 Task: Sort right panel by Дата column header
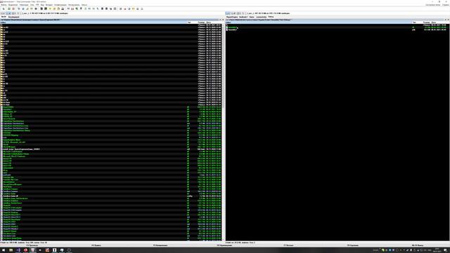pyautogui.click(x=441, y=22)
